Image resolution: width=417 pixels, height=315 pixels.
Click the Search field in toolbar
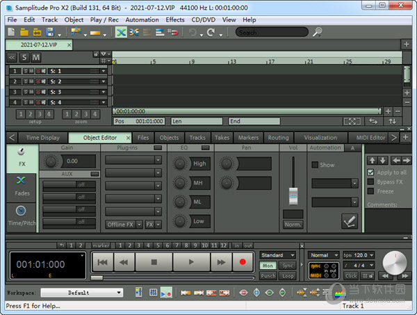(x=272, y=32)
